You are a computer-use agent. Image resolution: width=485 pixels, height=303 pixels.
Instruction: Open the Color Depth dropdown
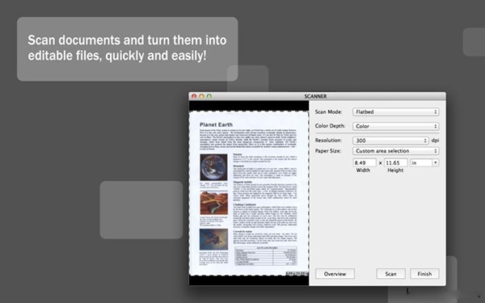395,126
